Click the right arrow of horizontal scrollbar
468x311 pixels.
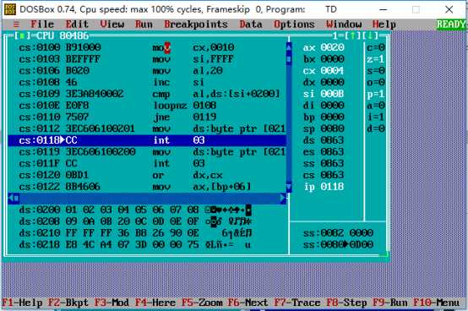click(x=283, y=198)
